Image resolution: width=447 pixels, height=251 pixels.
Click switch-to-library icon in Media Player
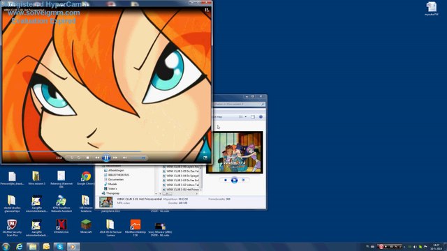(x=207, y=10)
